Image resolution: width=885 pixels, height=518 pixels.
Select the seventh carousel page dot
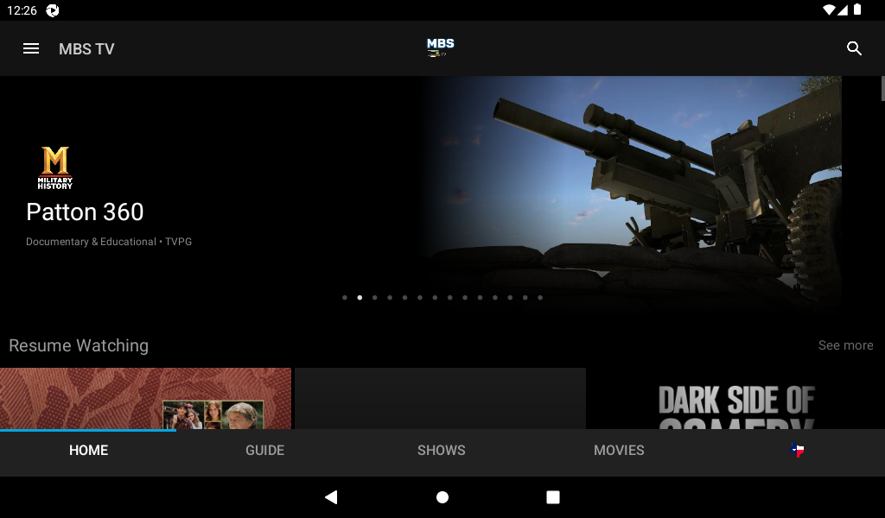coord(436,298)
